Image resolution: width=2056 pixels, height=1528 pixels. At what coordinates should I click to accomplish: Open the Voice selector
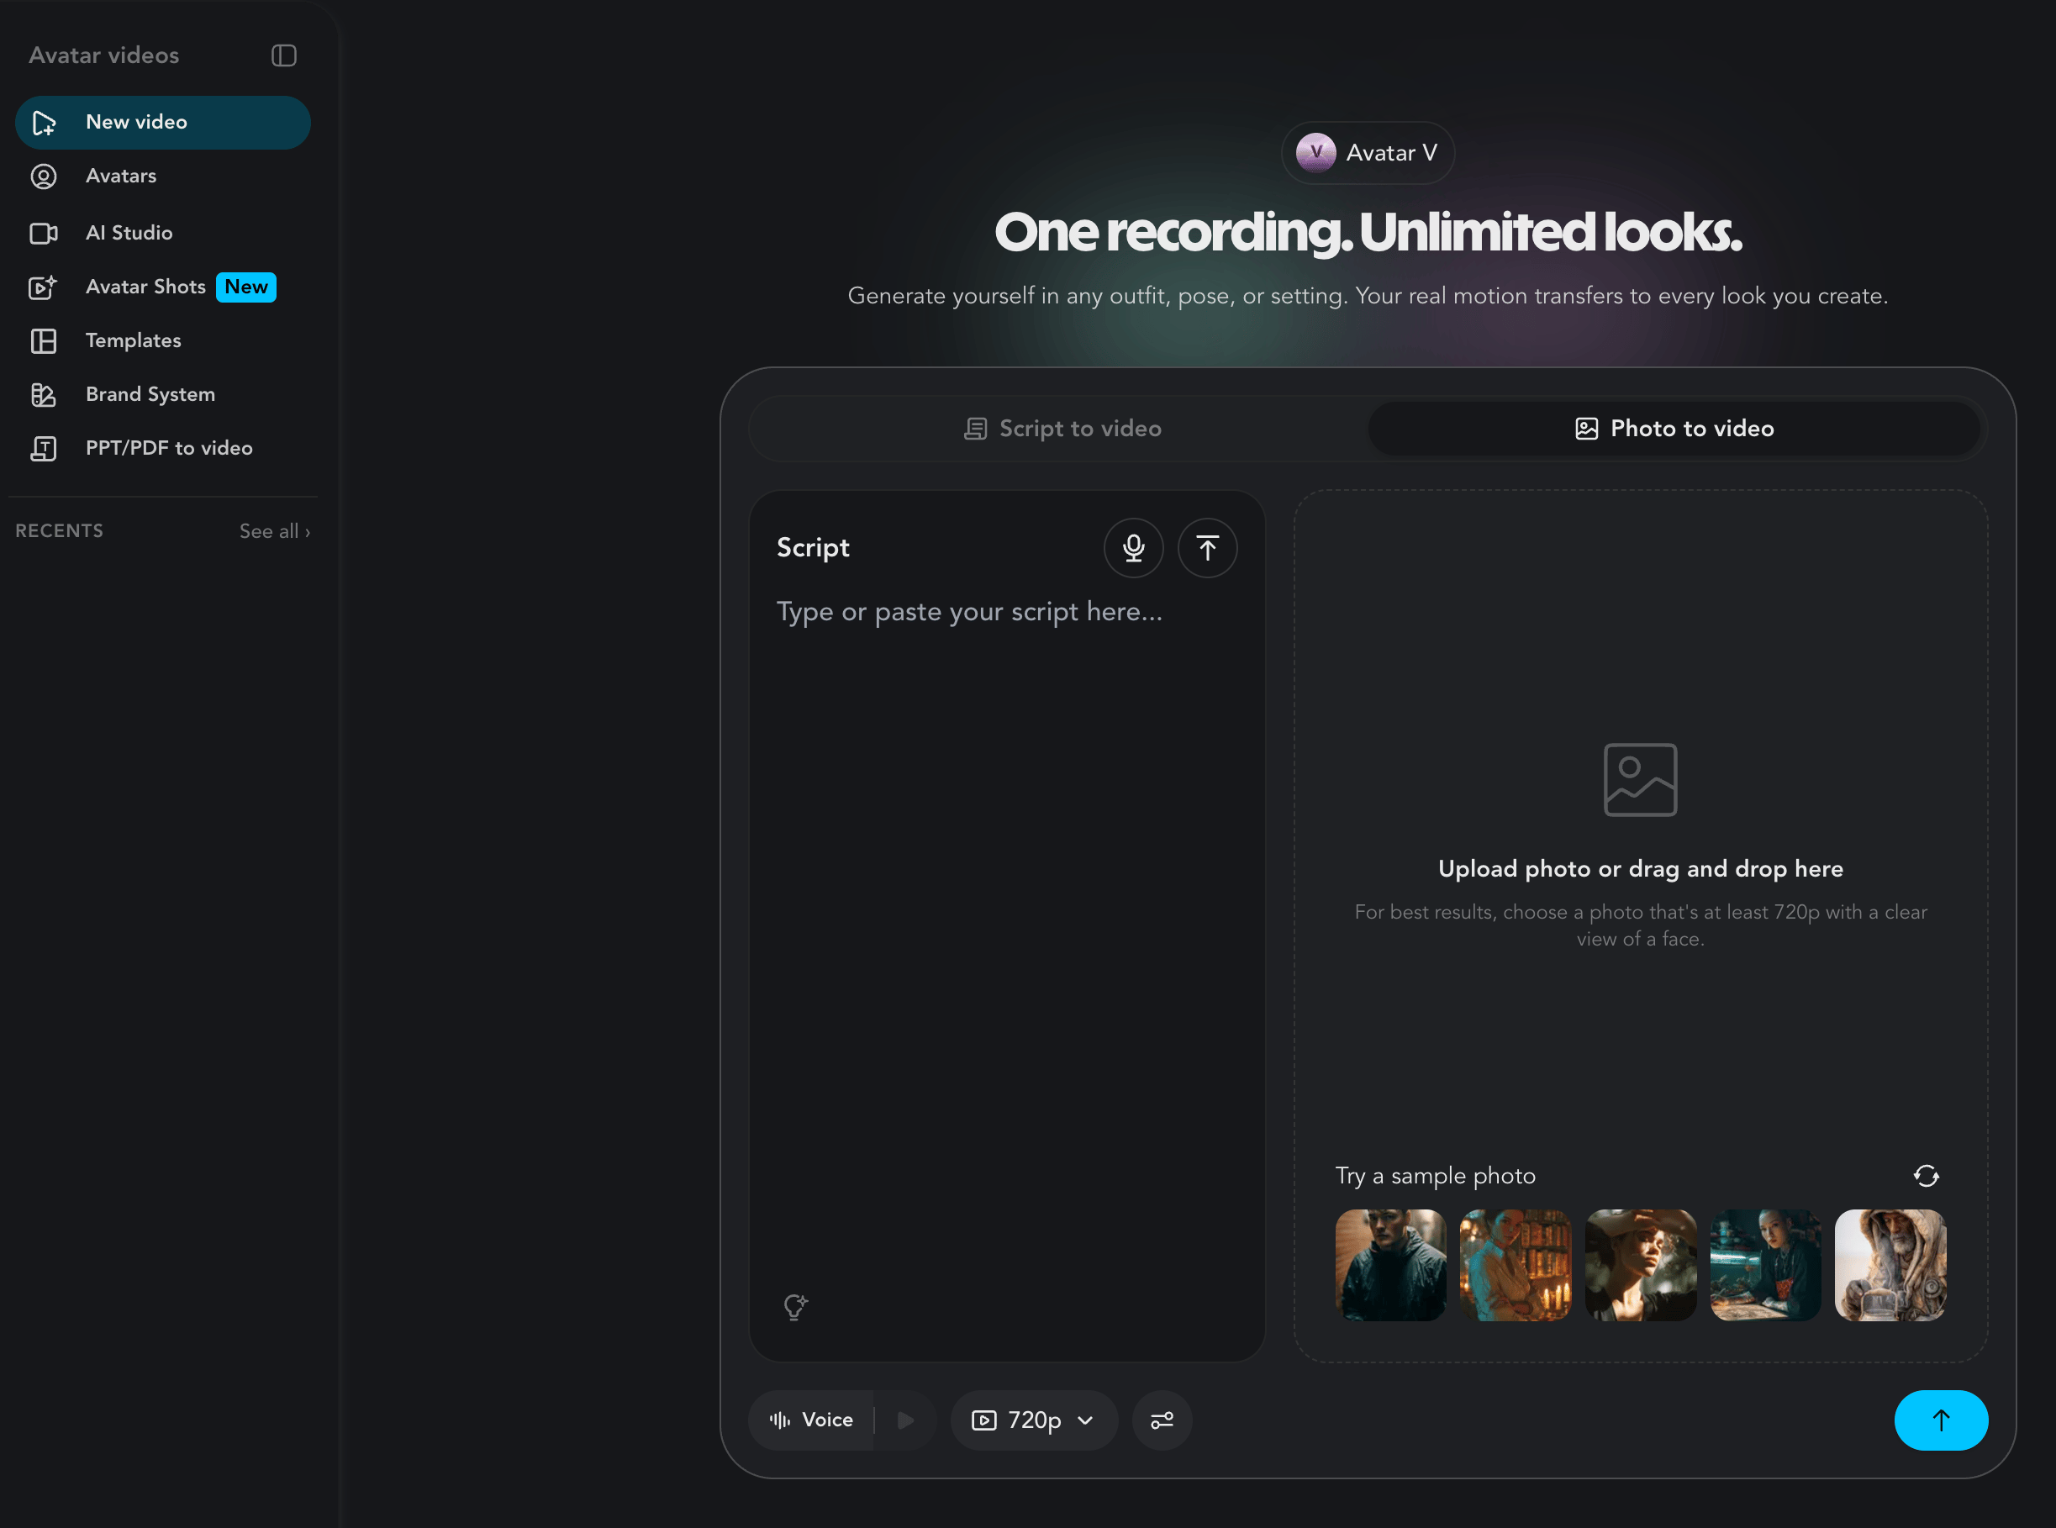(x=812, y=1420)
